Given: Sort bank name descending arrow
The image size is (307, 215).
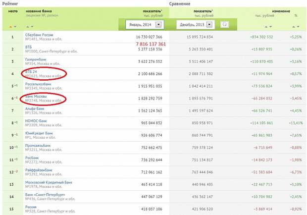Looking at the screenshot, I should point(32,26).
